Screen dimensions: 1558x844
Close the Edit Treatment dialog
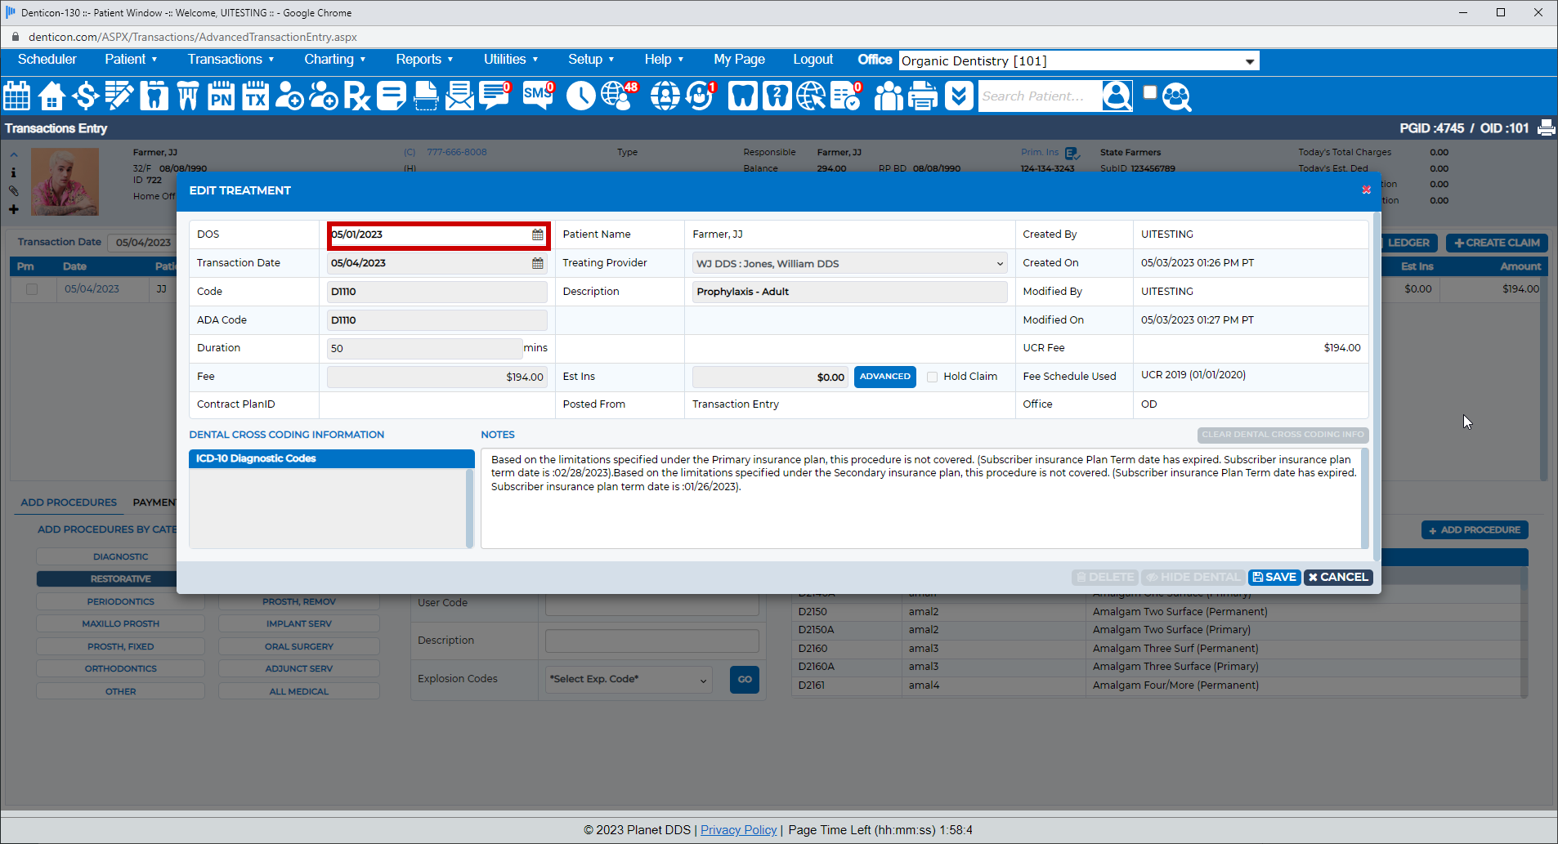(1366, 190)
